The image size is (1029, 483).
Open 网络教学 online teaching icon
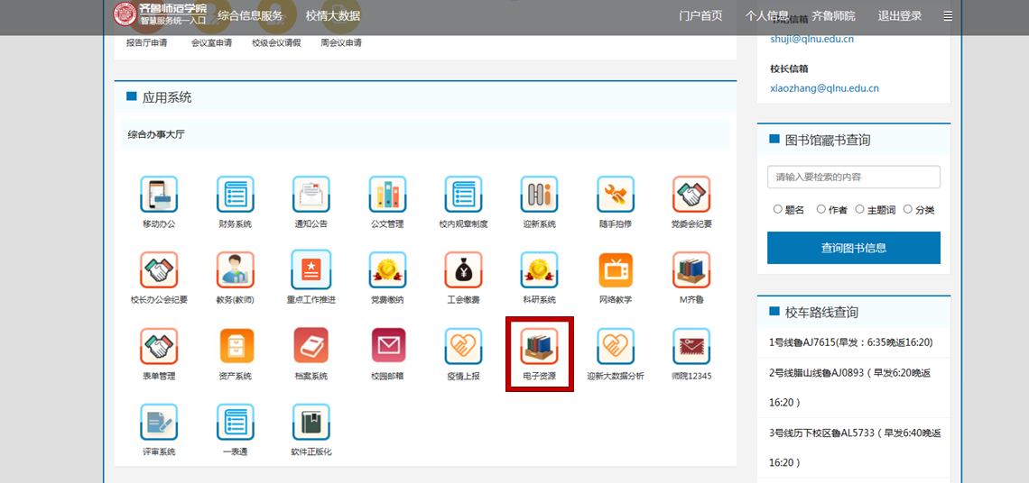click(x=615, y=270)
